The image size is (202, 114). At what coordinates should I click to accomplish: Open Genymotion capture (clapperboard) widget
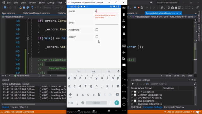(124, 33)
